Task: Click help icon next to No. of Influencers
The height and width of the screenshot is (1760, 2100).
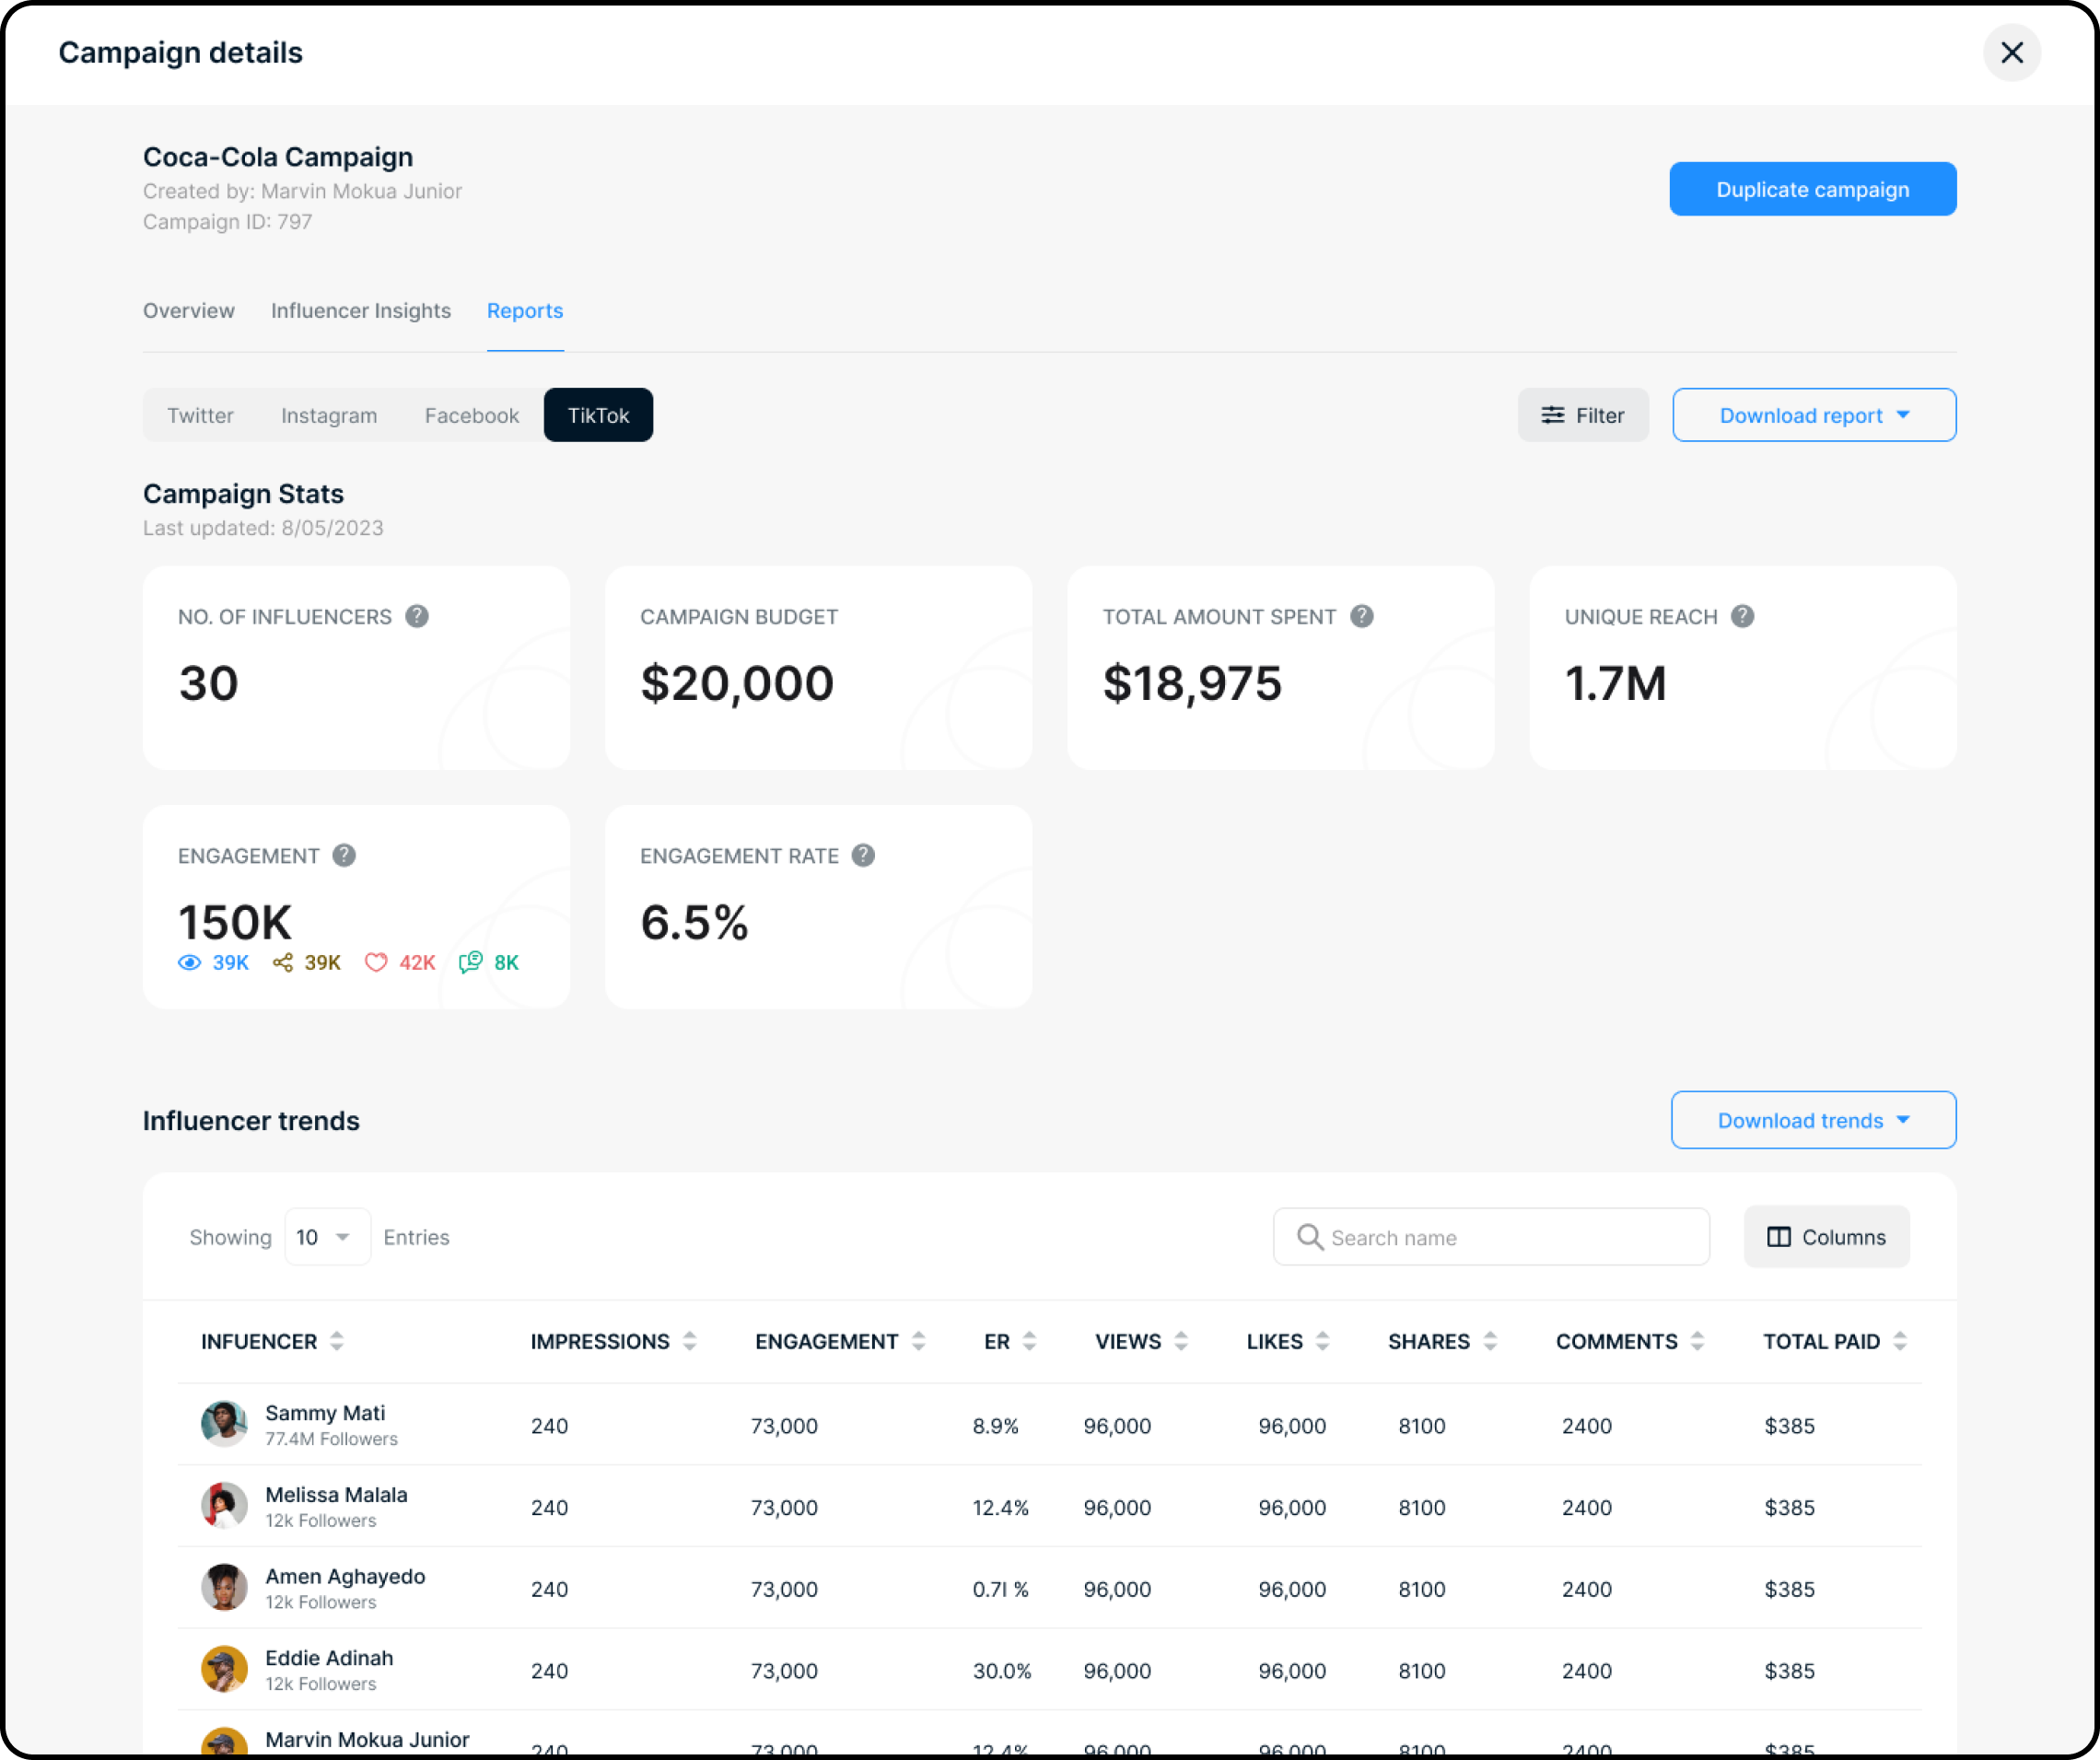Action: point(417,616)
